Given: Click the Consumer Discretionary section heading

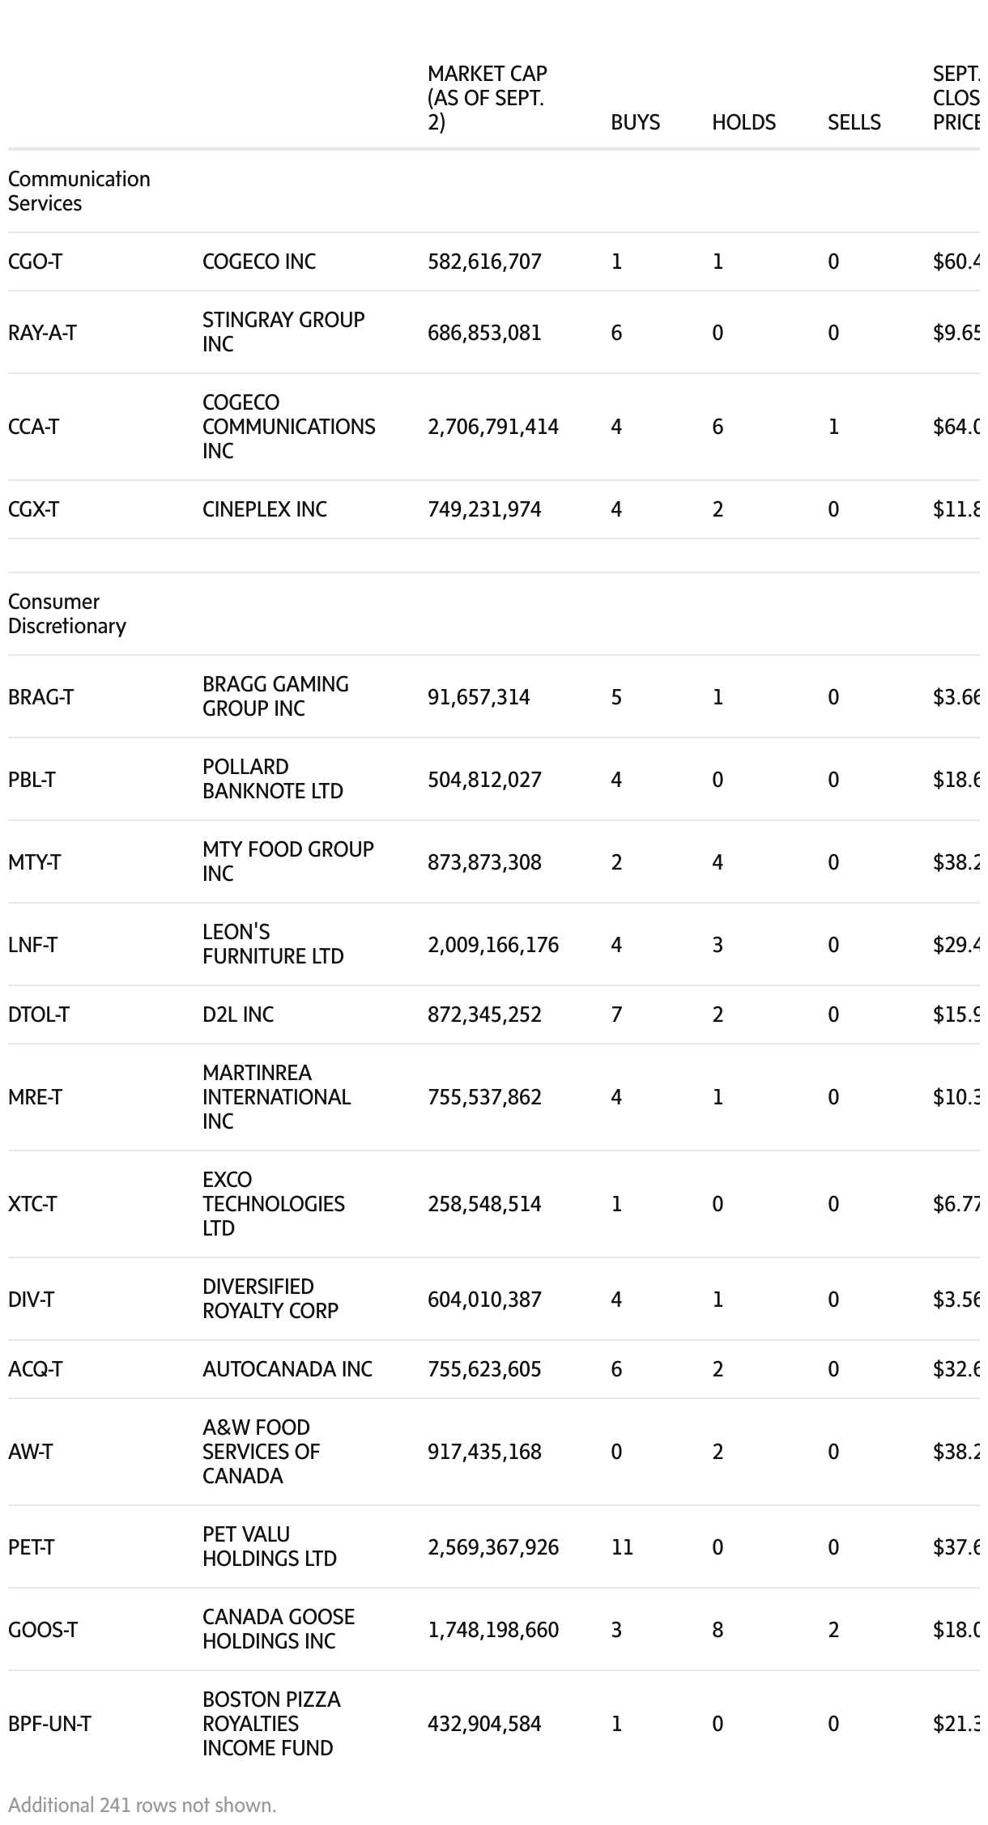Looking at the screenshot, I should coord(66,614).
